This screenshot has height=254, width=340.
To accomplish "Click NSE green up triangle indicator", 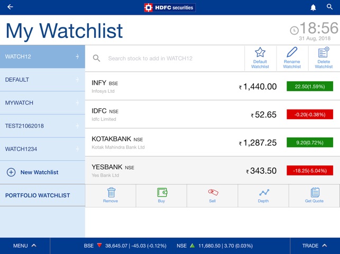I will click(192, 246).
